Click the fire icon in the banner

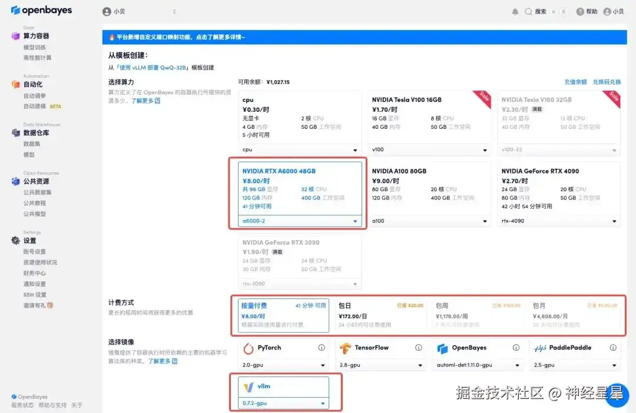point(111,37)
